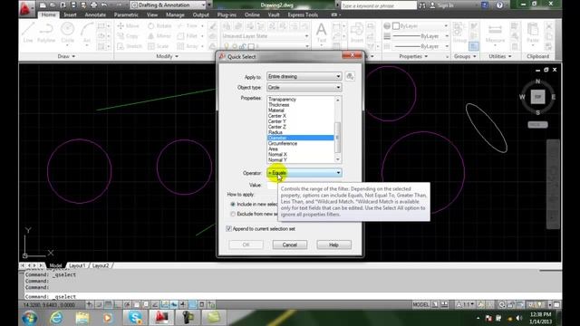Image resolution: width=580 pixels, height=326 pixels.
Task: Switch to the Output ribbon tab
Action: point(201,14)
